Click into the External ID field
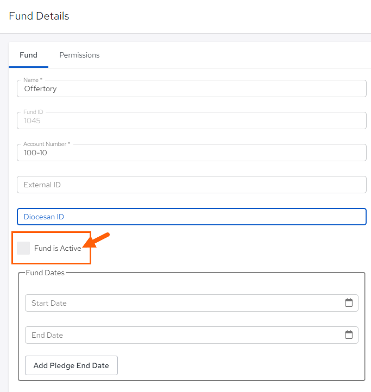Screen dimensions: 371x392 point(192,185)
